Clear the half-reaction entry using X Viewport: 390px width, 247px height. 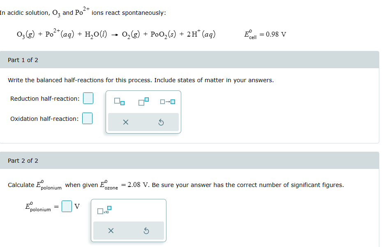[x=125, y=122]
